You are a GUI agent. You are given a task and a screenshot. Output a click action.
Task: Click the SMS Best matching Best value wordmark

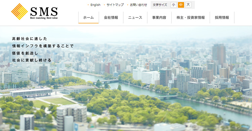[x=44, y=13]
